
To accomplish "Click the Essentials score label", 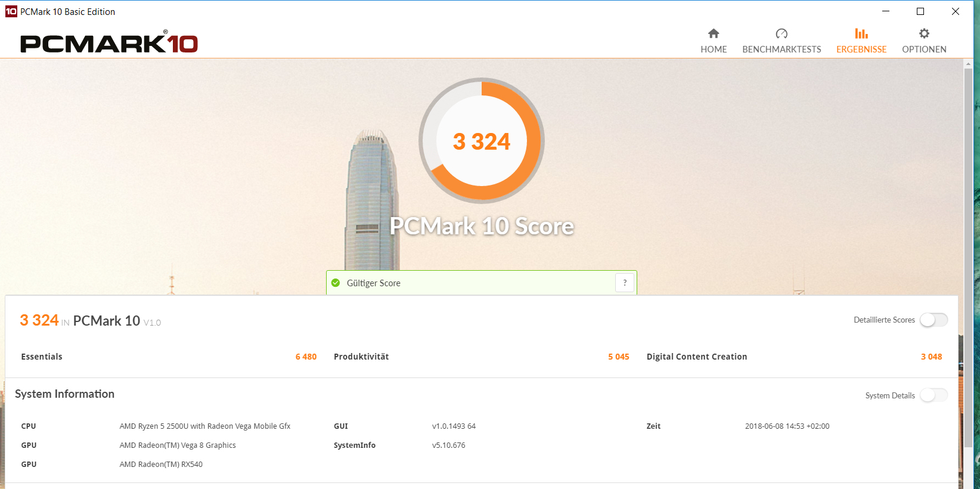I will [x=42, y=357].
